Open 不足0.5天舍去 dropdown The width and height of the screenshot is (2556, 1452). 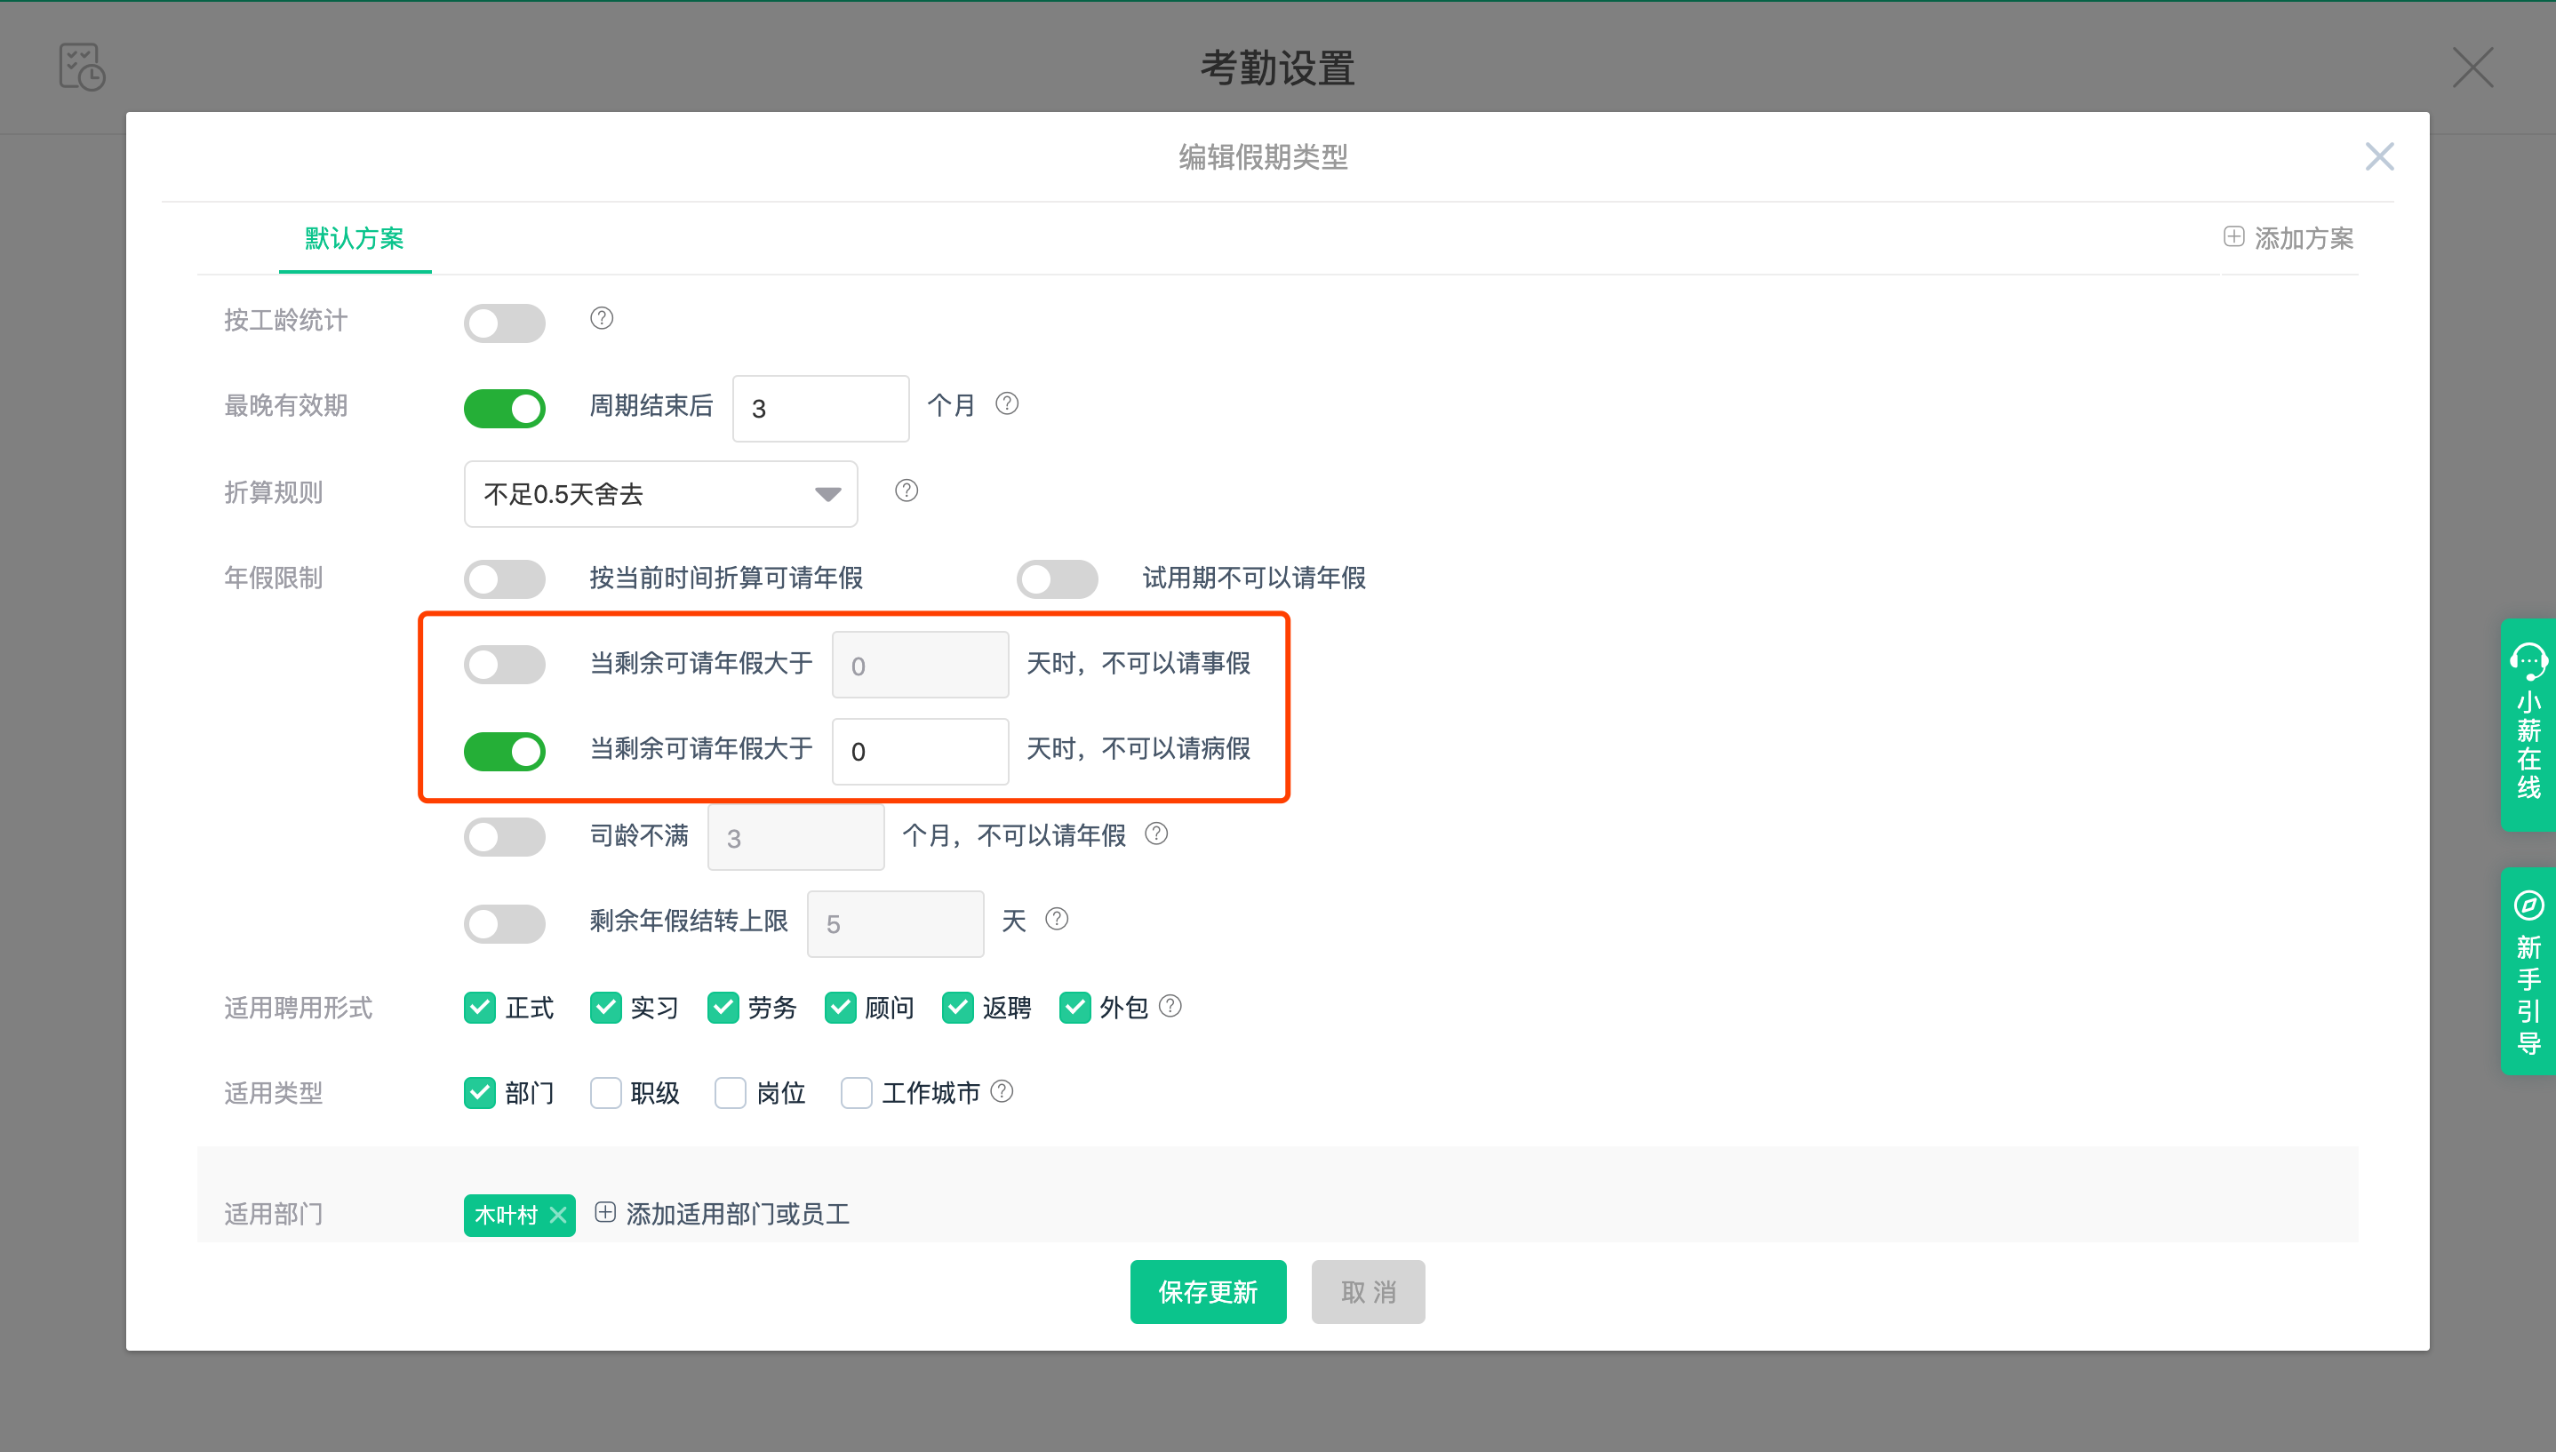pos(660,495)
